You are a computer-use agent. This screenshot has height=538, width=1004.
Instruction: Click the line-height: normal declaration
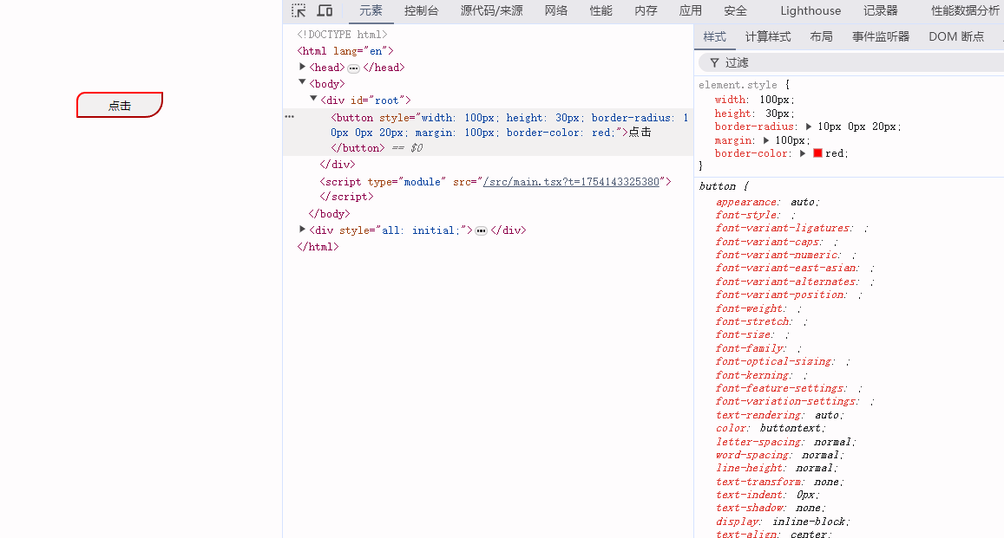tap(777, 469)
